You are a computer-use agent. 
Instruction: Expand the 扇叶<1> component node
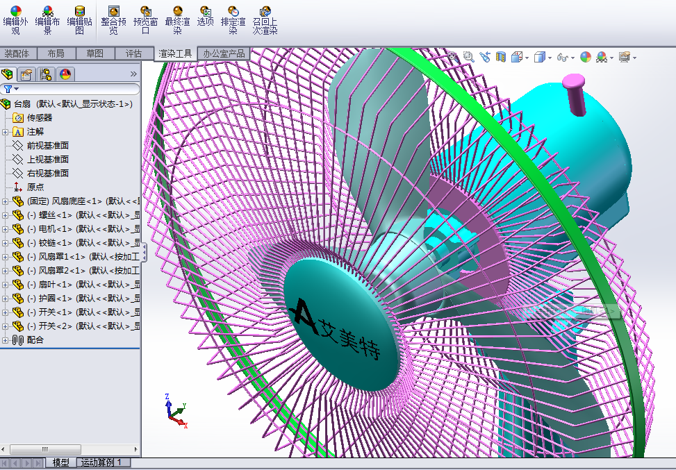[5, 285]
